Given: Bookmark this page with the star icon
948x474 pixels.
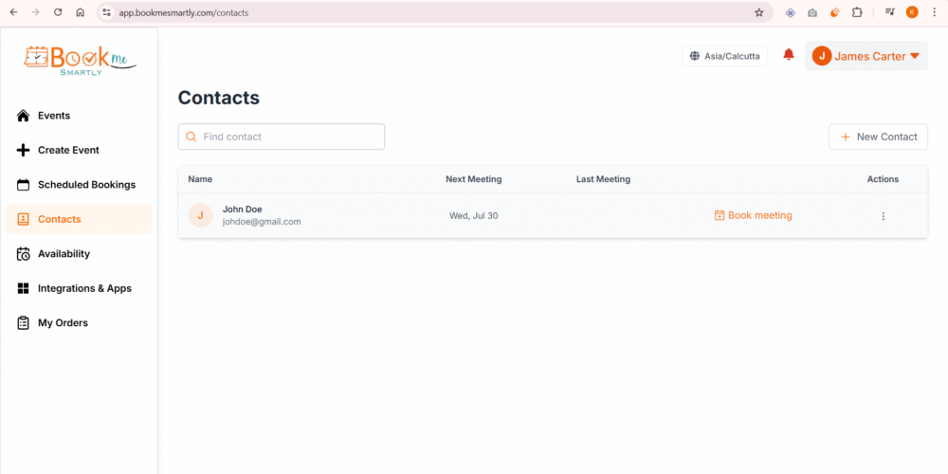Looking at the screenshot, I should [x=758, y=12].
